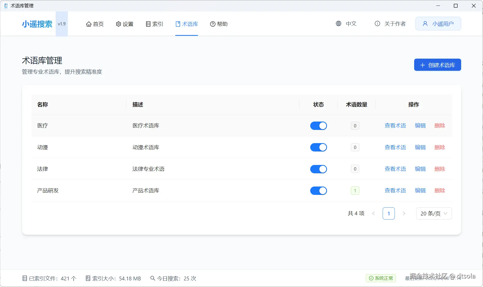Switch to the 索引 tab

click(154, 24)
